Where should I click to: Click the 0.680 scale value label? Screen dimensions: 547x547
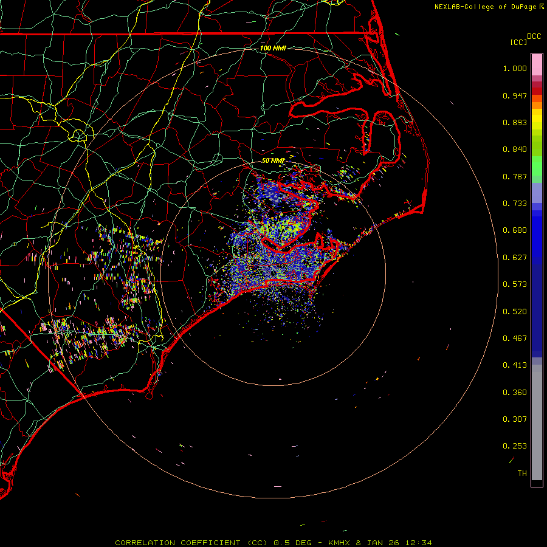point(515,230)
